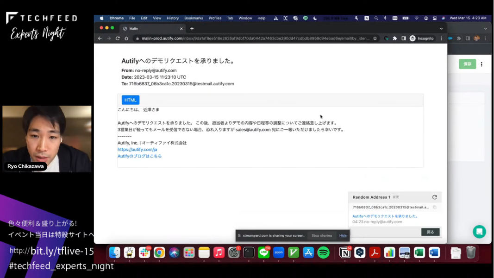Open the Autifyへのデモリクエスト mail in inbox panel
The width and height of the screenshot is (494, 278).
(x=385, y=216)
